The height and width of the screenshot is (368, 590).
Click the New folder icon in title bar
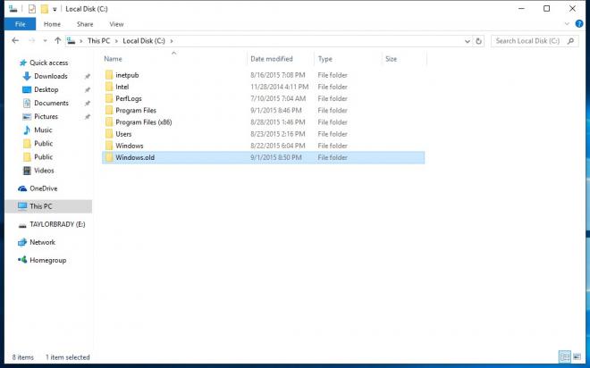pos(45,9)
